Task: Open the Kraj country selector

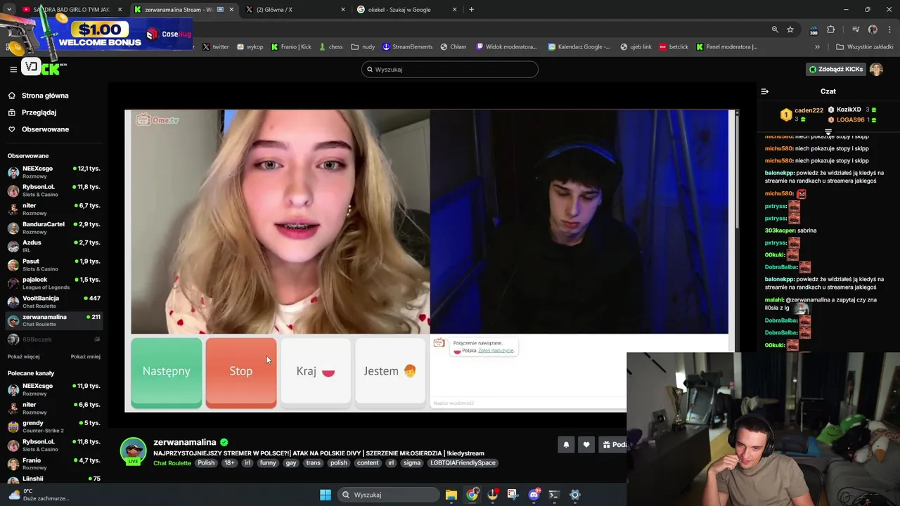Action: click(x=315, y=372)
